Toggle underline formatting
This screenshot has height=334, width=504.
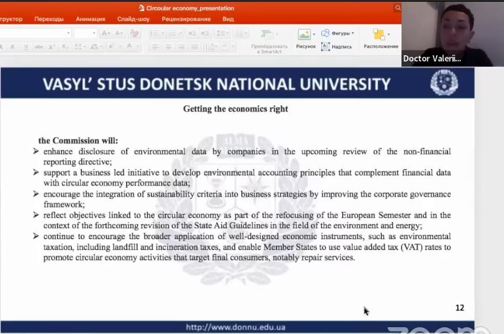pyautogui.click(x=26, y=47)
